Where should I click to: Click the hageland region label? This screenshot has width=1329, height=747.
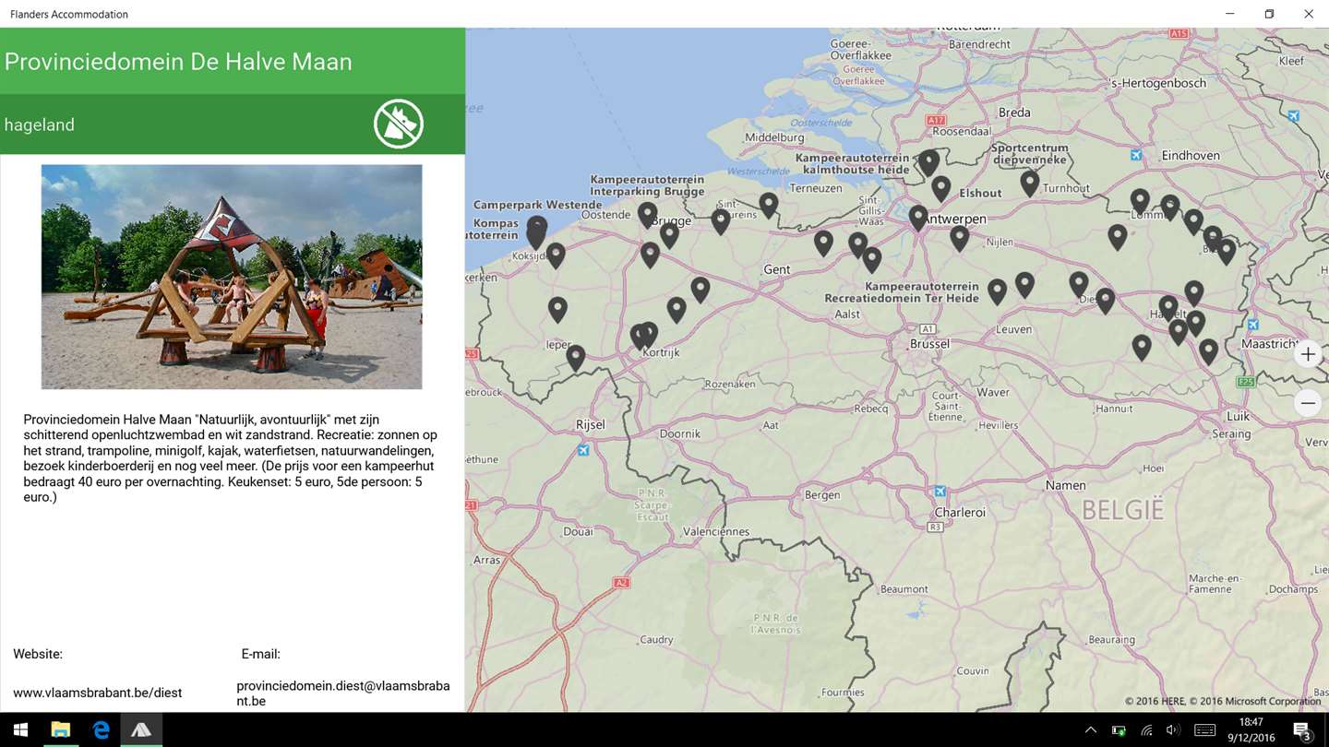point(39,125)
